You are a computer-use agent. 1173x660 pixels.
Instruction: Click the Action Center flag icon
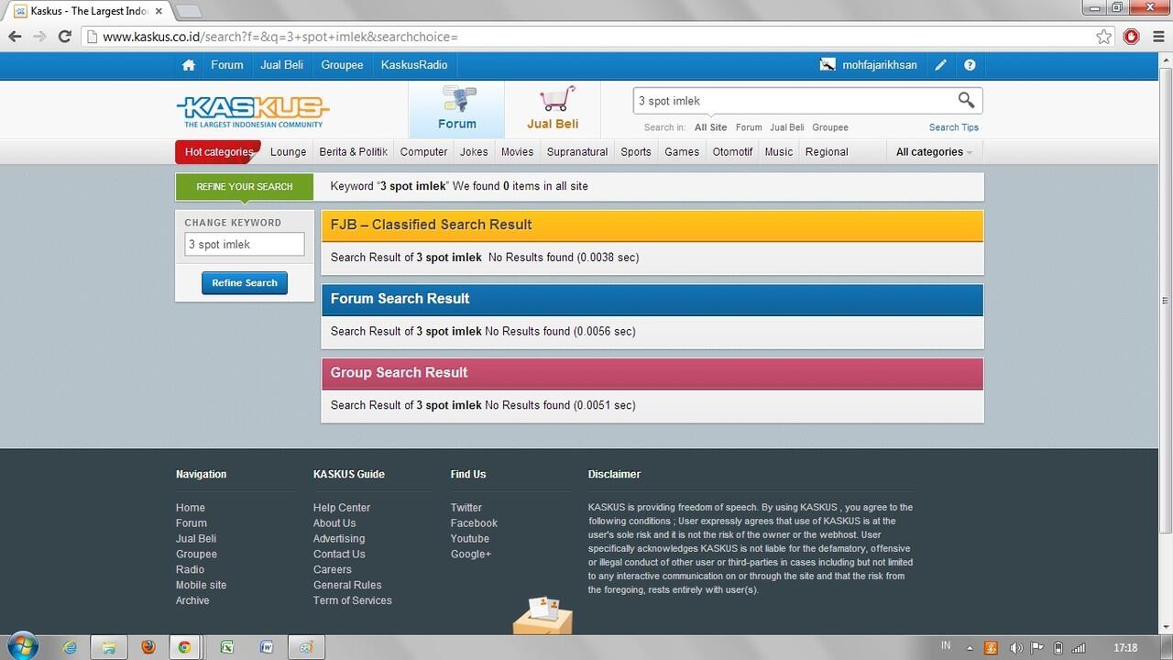point(1037,648)
